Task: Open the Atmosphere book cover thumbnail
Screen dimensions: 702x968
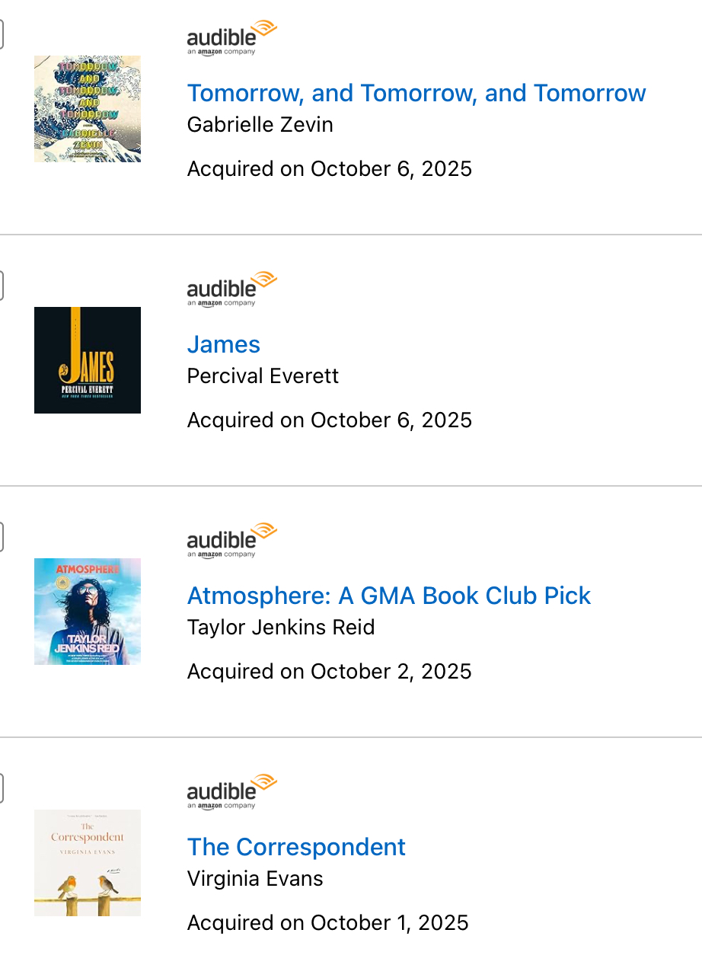Action: point(88,612)
